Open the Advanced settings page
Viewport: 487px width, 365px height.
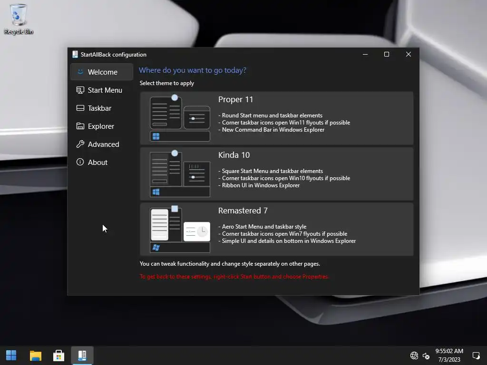pos(102,144)
